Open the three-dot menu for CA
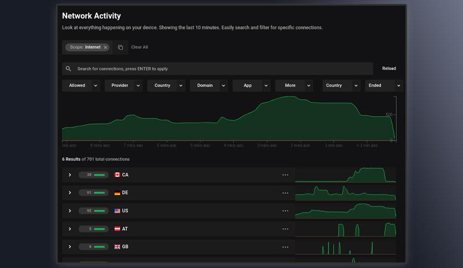The height and width of the screenshot is (268, 463). (285, 175)
